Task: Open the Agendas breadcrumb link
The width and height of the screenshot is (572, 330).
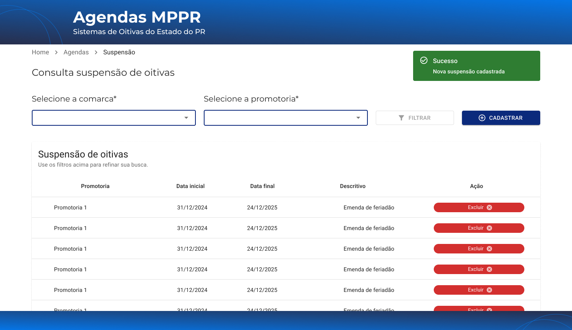Action: (x=76, y=52)
